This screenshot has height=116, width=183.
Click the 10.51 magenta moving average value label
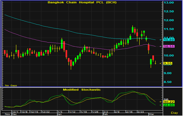pyautogui.click(x=169, y=46)
